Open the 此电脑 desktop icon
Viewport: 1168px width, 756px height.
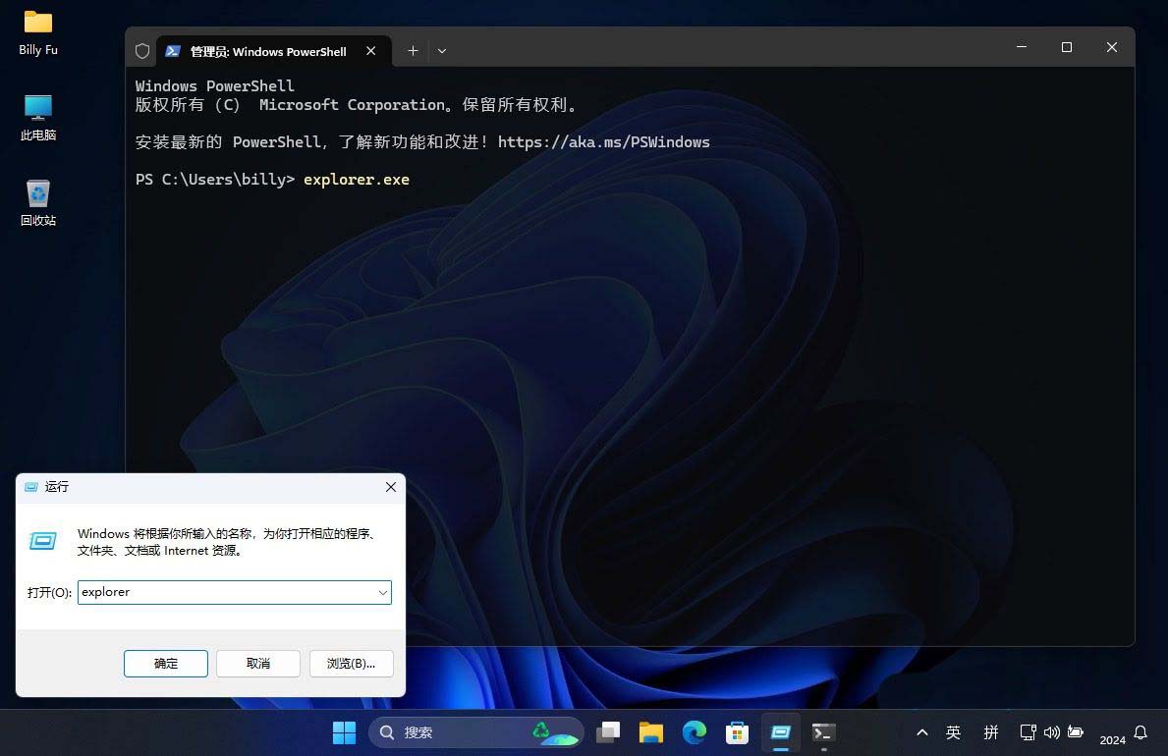pos(38,118)
